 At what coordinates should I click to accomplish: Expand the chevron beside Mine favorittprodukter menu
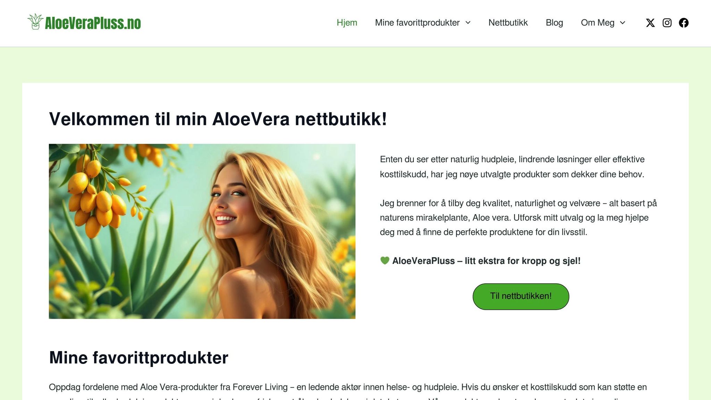point(468,23)
